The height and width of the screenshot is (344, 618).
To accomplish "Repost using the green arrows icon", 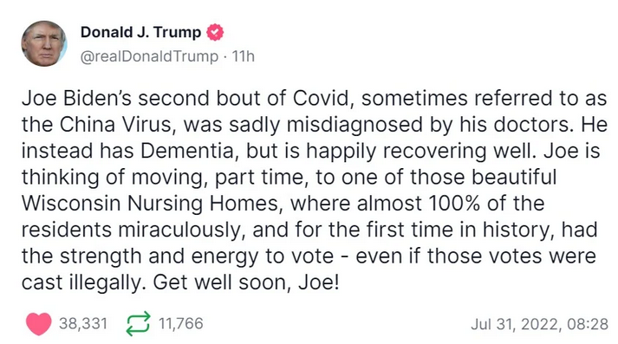I will click(x=139, y=324).
